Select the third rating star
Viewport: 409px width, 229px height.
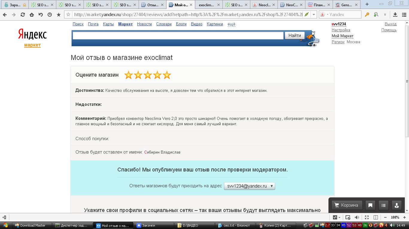point(148,75)
